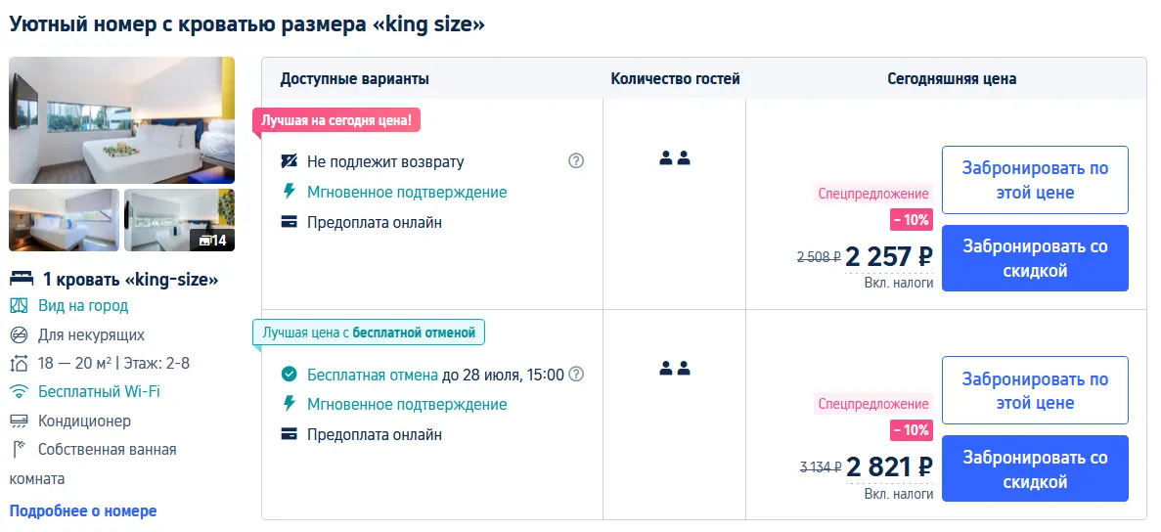Click the non-smoking room icon
This screenshot has height=532, width=1161.
click(19, 335)
